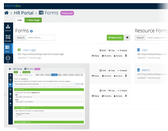This screenshot has height=131, width=168.
Task: Click Data in the third form row
Action: point(96,96)
